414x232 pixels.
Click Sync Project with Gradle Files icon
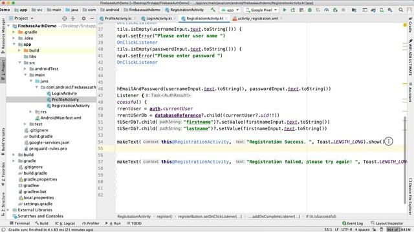pyautogui.click(x=373, y=10)
